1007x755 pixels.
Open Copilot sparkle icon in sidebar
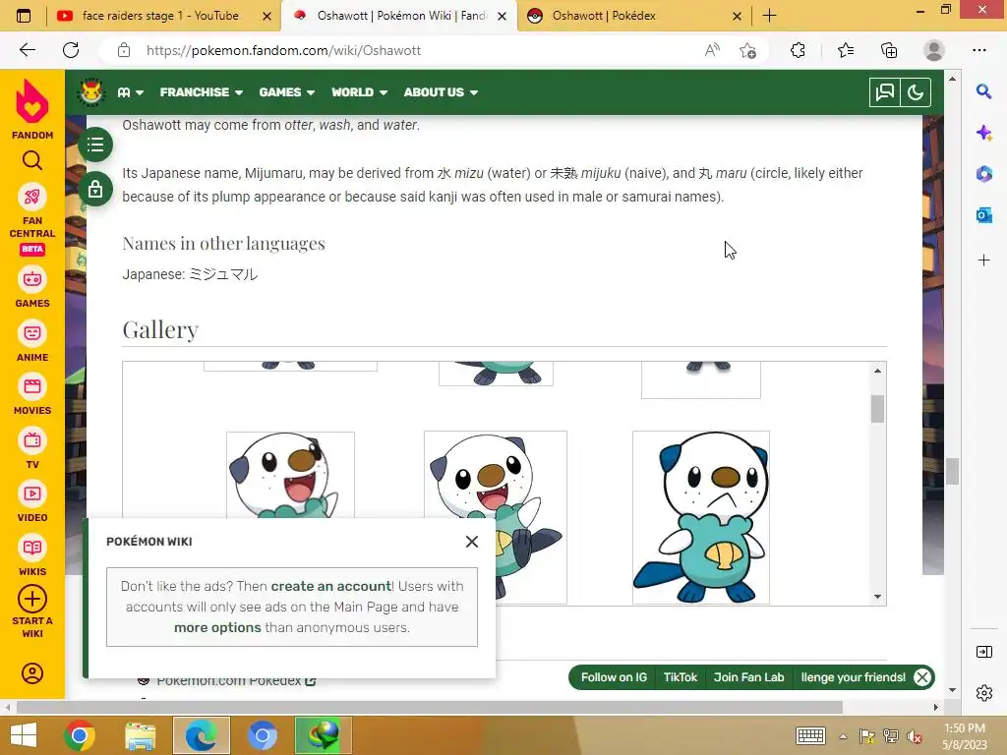point(983,133)
